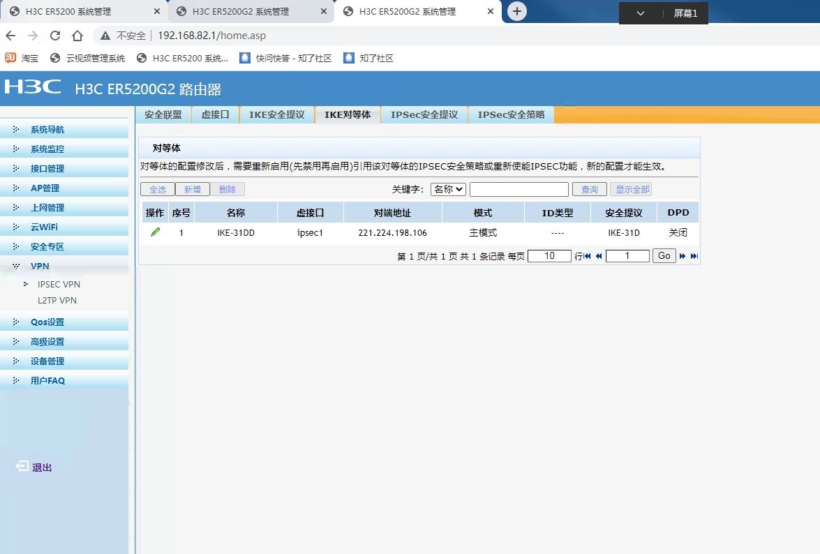820x554 pixels.
Task: Click the 新增 button to add peer
Action: pos(192,189)
